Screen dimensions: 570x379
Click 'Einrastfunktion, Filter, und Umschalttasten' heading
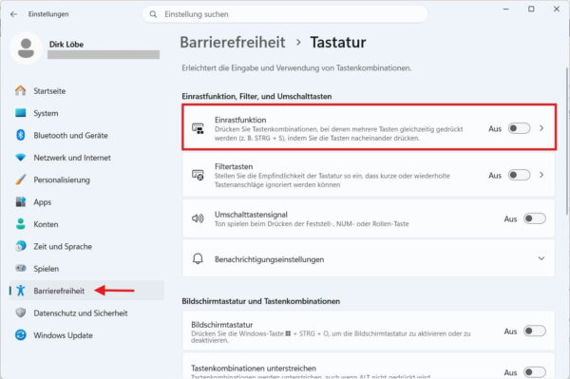point(256,96)
